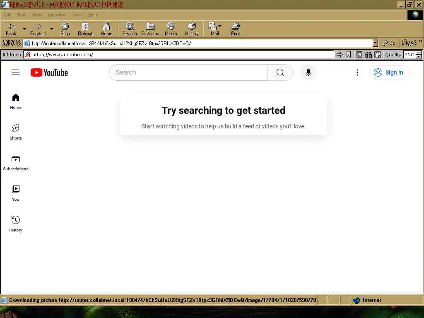Open the IE Search pane button
Image resolution: width=424 pixels, height=318 pixels.
130,29
